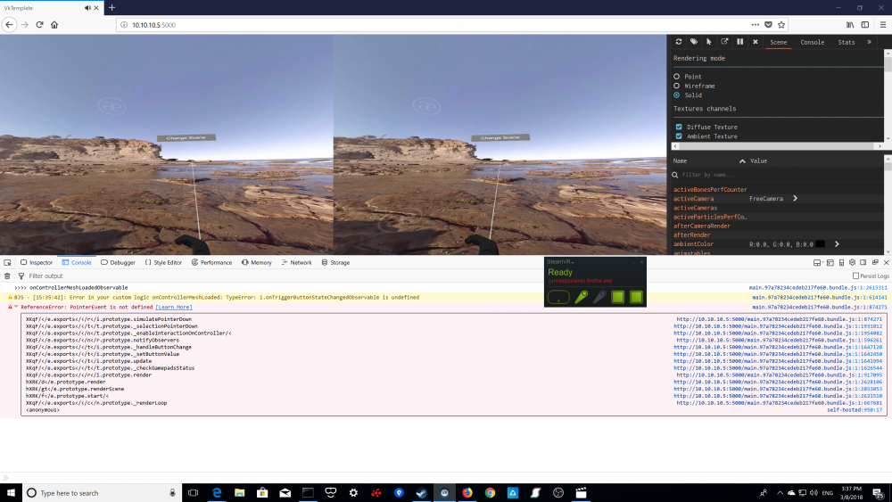The width and height of the screenshot is (892, 502).
Task: Mute the VkTemplate tab audio
Action: pos(87,8)
